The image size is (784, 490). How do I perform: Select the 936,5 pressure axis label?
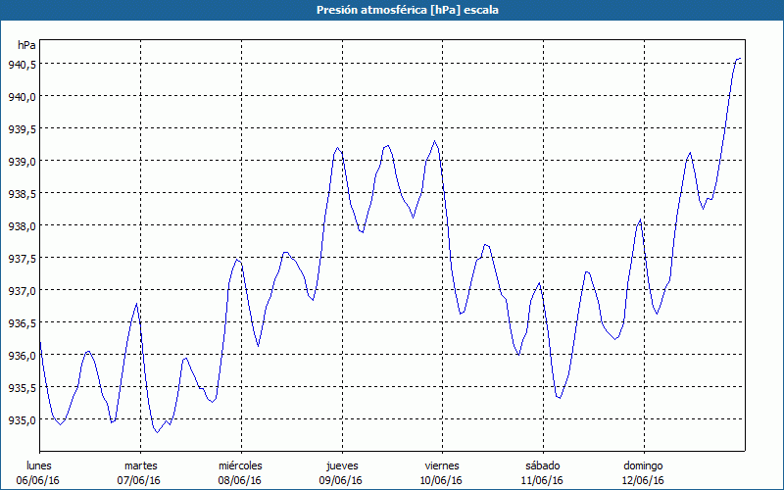click(22, 322)
